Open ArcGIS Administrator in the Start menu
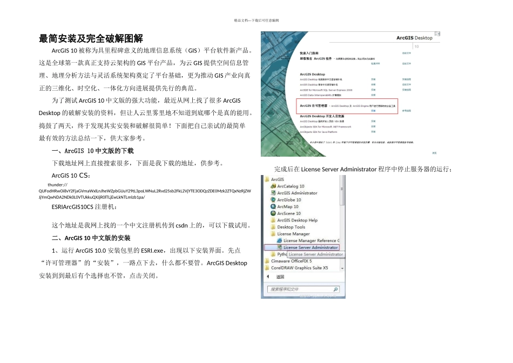513x363 pixels. click(294, 193)
